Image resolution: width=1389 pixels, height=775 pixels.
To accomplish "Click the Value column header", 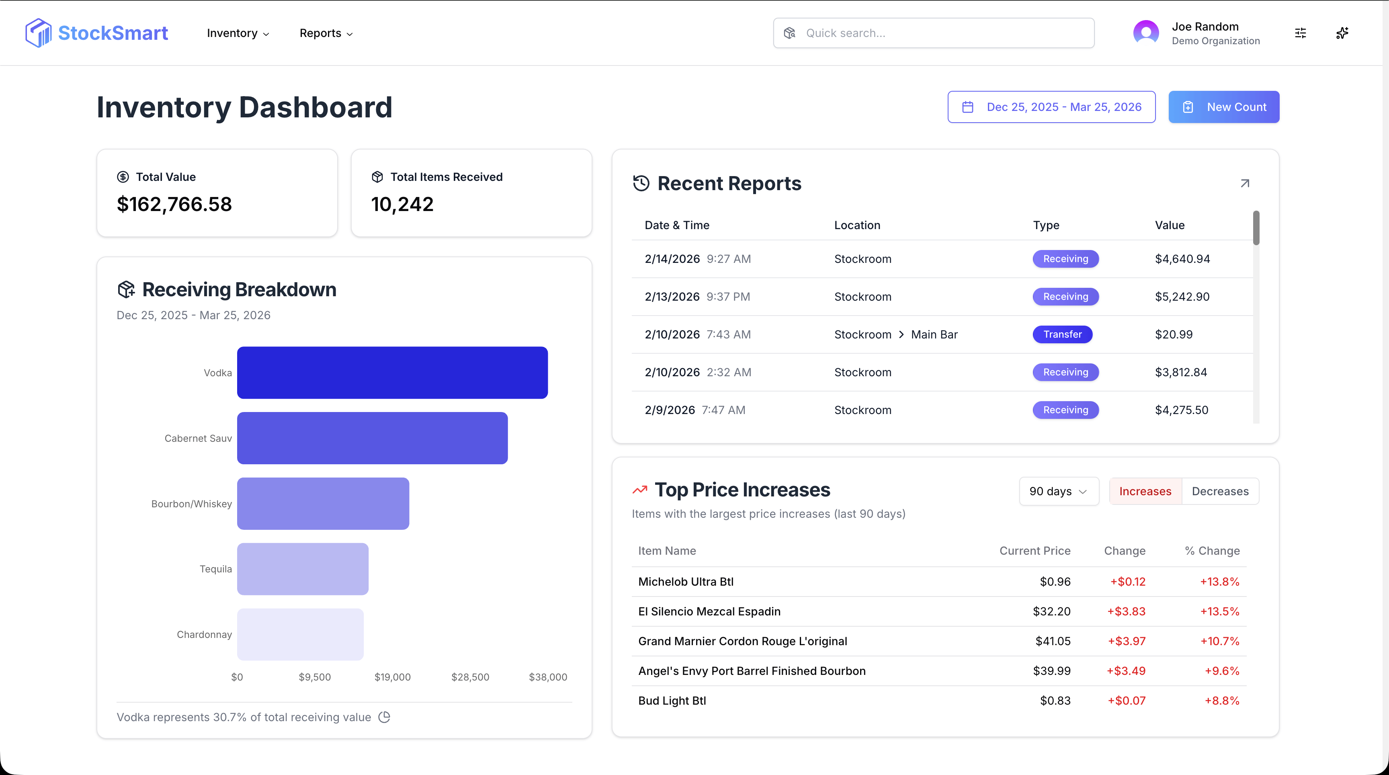I will click(x=1170, y=226).
